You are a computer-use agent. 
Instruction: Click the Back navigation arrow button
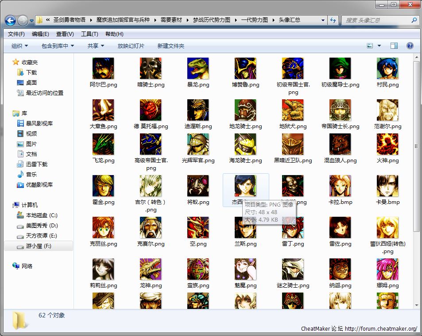(x=11, y=20)
